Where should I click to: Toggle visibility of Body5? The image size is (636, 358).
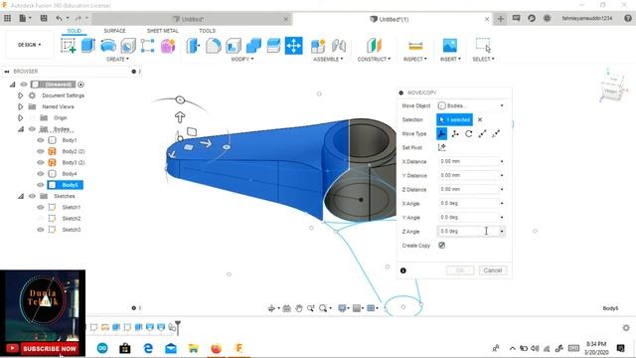(x=40, y=185)
